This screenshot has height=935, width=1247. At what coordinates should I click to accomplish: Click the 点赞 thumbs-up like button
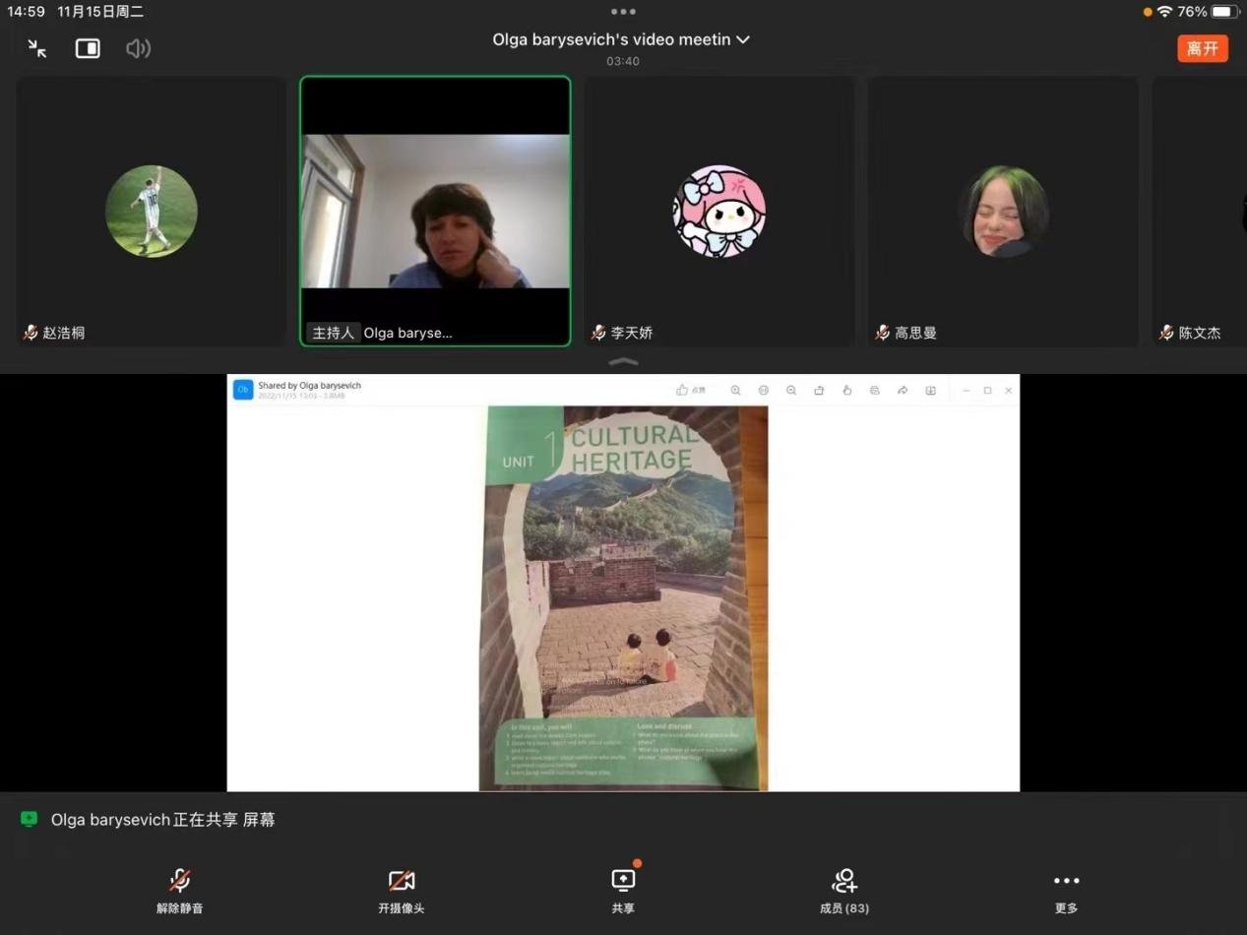[690, 391]
